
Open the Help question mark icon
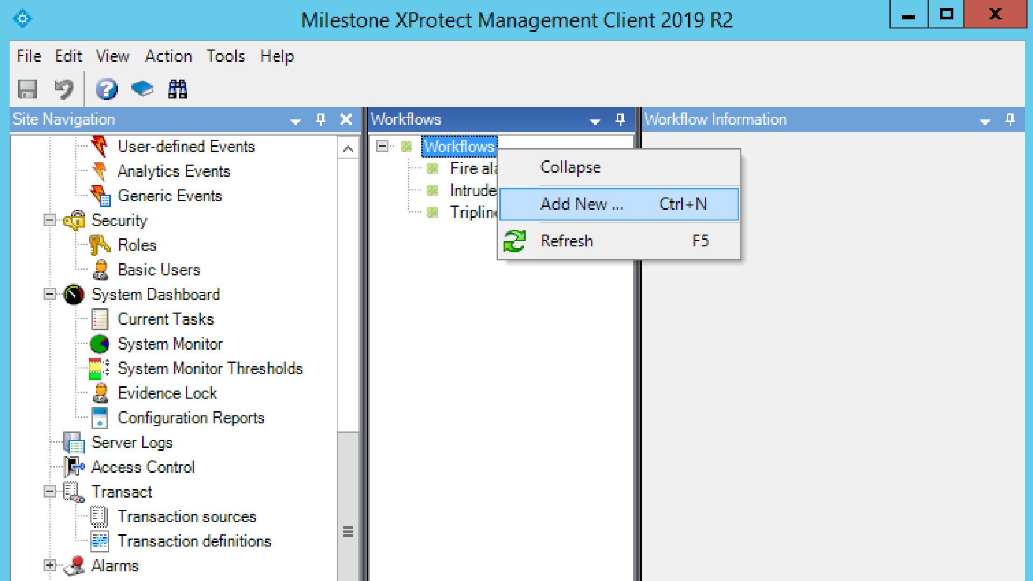tap(107, 89)
